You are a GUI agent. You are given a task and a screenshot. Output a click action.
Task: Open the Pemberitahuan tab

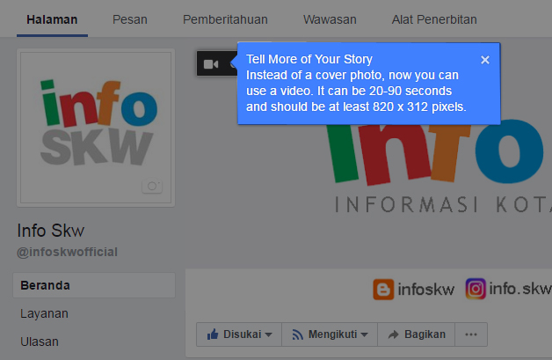225,19
